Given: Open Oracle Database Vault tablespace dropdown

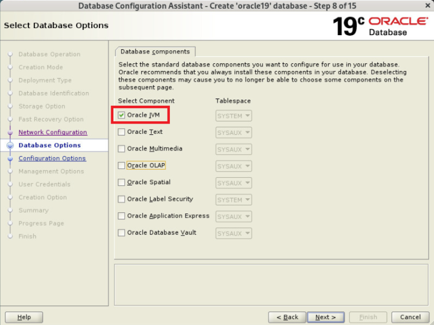Looking at the screenshot, I should click(x=234, y=233).
